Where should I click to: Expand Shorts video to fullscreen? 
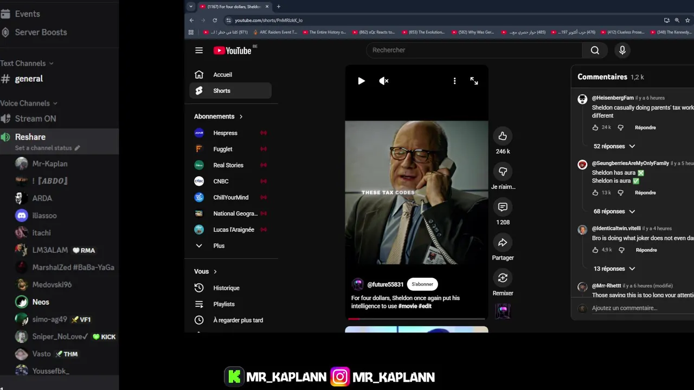click(474, 81)
